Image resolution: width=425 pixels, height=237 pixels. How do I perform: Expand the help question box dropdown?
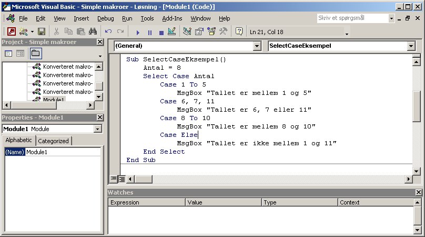[391, 18]
